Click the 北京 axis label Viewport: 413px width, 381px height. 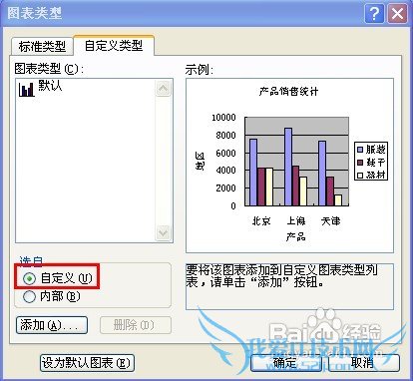[x=261, y=220]
